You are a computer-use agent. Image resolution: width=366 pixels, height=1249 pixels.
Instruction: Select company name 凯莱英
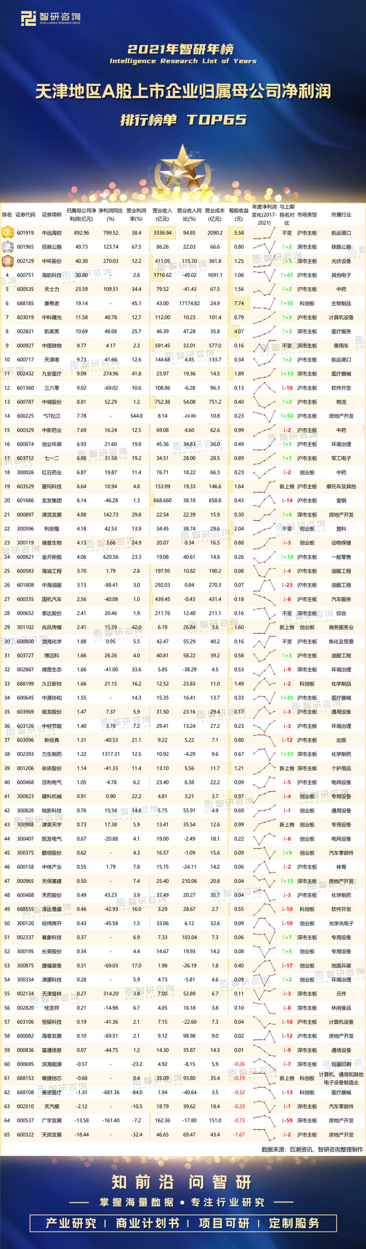click(52, 331)
